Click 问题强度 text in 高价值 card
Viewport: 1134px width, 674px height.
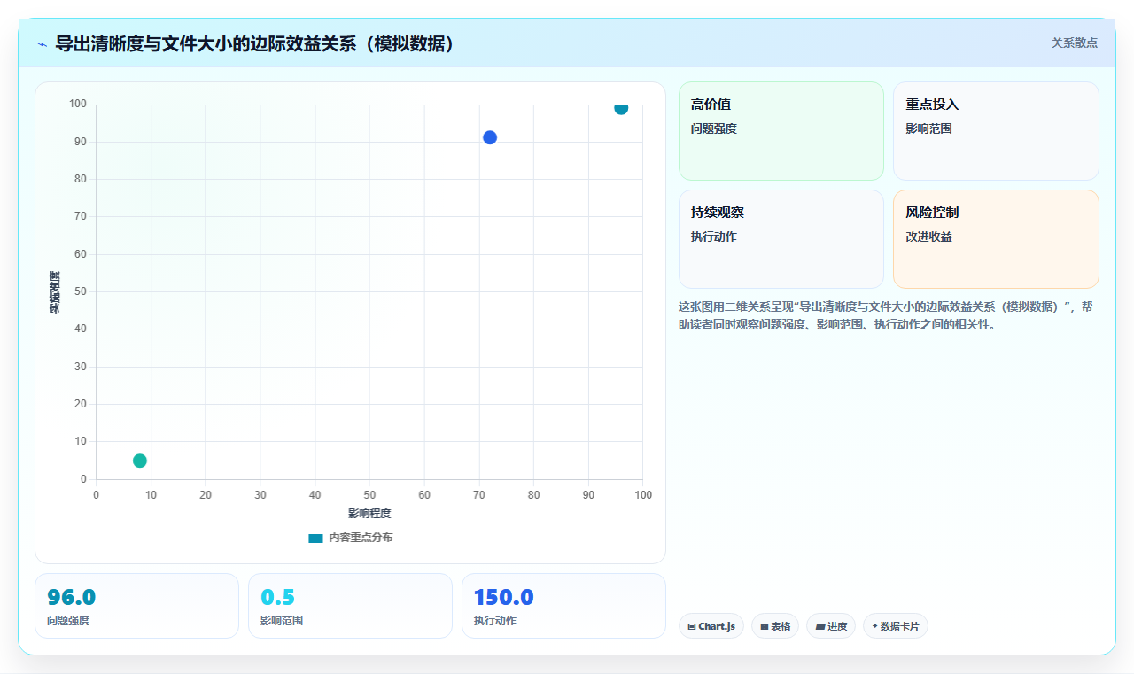[714, 128]
